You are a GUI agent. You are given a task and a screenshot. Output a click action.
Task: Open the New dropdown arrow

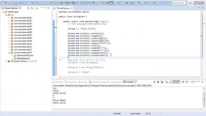pyautogui.click(x=6, y=3)
